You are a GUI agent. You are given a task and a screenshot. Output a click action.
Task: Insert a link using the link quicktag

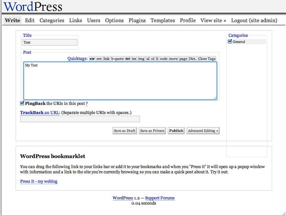click(x=106, y=59)
